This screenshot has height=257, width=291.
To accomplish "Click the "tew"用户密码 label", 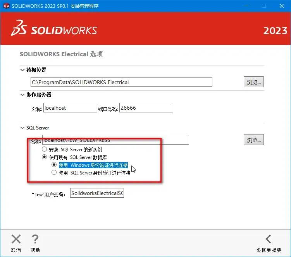I will 48,195.
